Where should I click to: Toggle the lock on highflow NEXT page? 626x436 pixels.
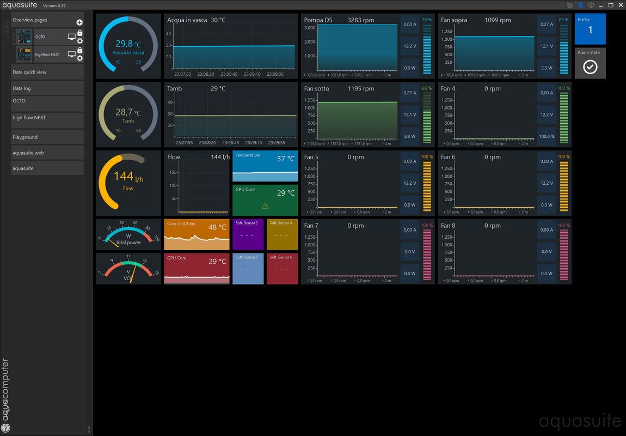pyautogui.click(x=80, y=50)
